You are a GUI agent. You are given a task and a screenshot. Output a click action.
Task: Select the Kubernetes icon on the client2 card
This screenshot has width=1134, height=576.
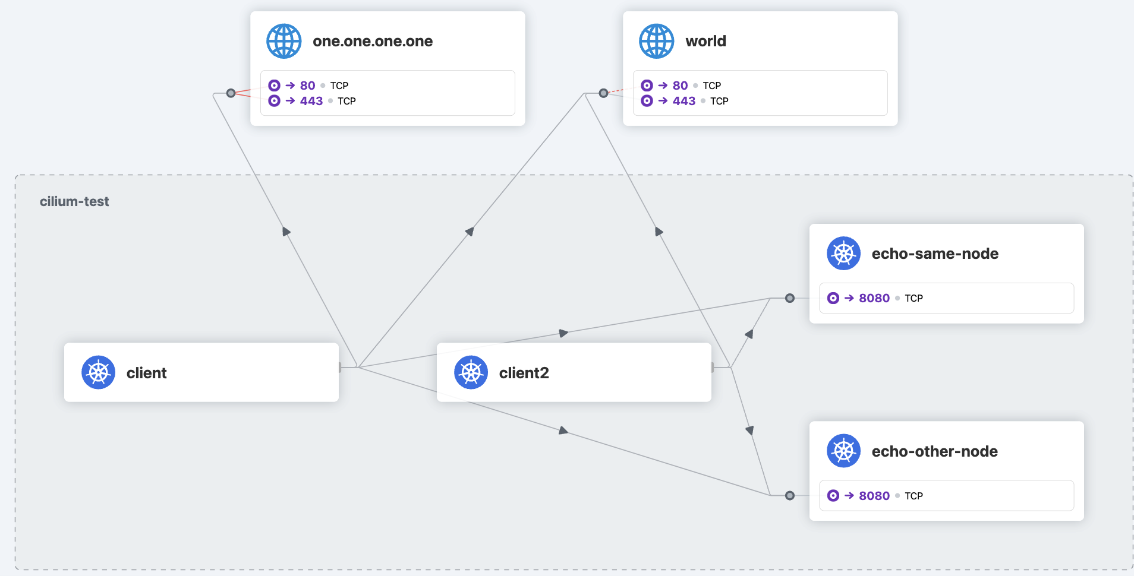(471, 372)
